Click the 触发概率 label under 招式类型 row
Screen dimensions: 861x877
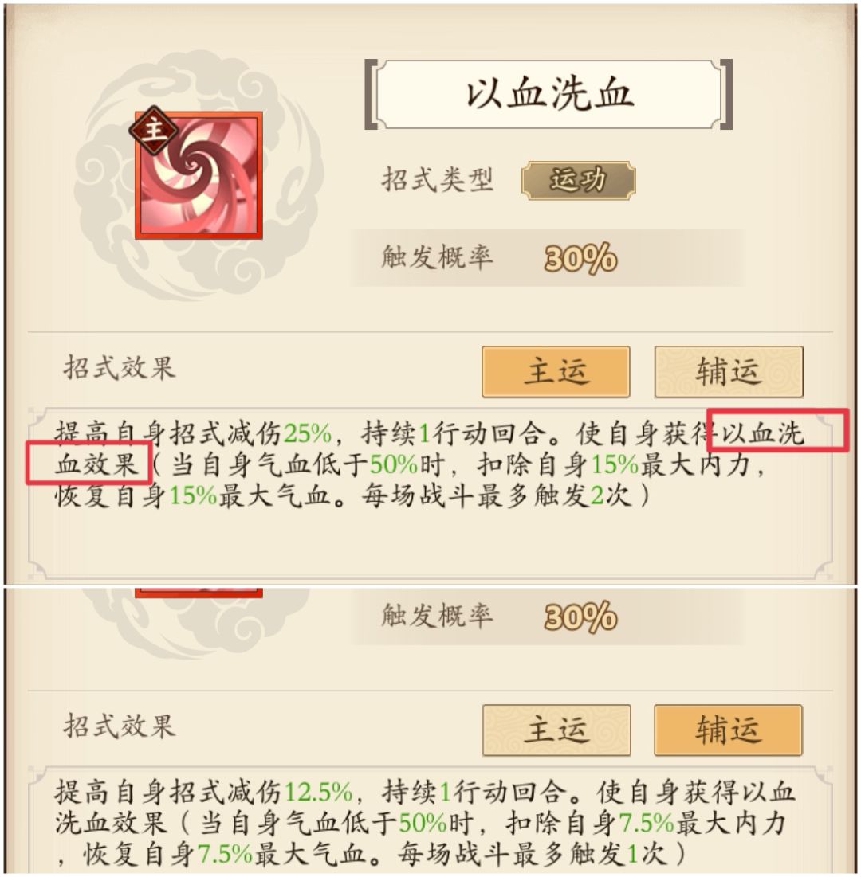(437, 257)
